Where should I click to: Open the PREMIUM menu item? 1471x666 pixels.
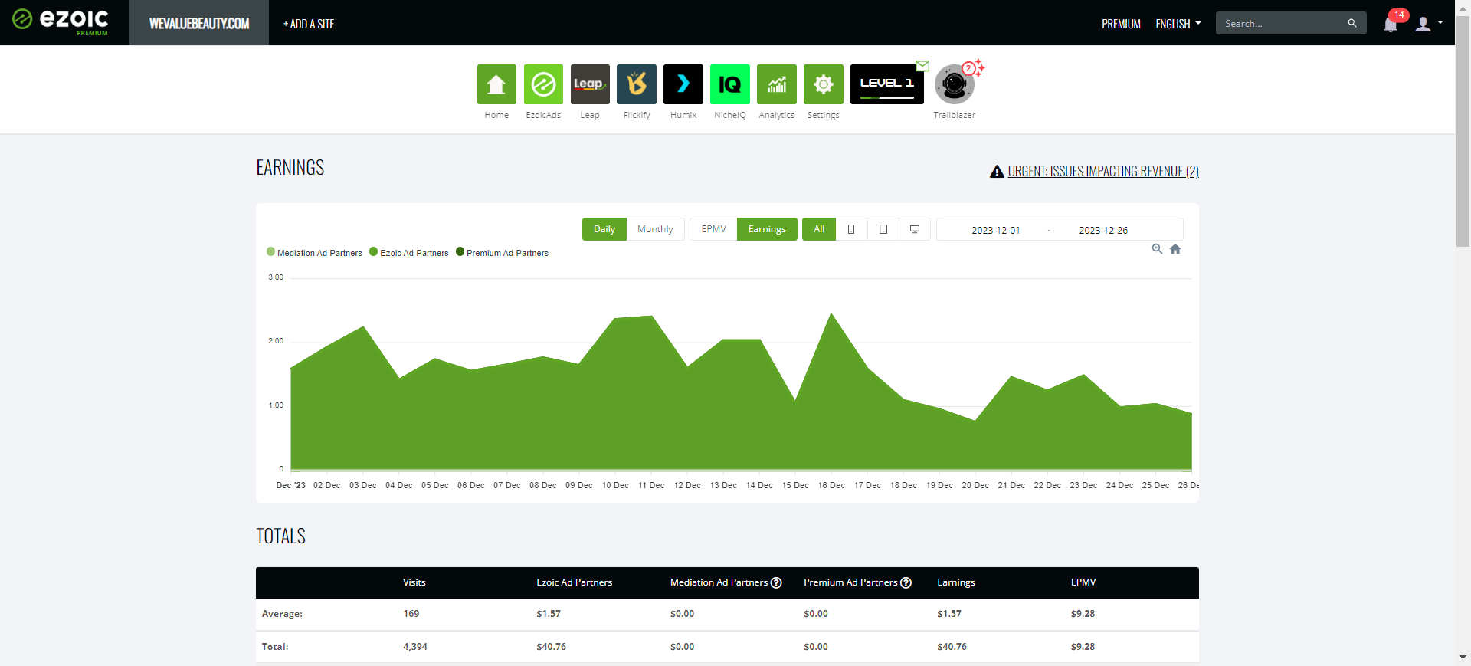tap(1121, 24)
